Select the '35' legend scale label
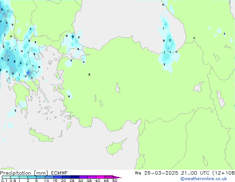235x182 pixels. pos(89,181)
